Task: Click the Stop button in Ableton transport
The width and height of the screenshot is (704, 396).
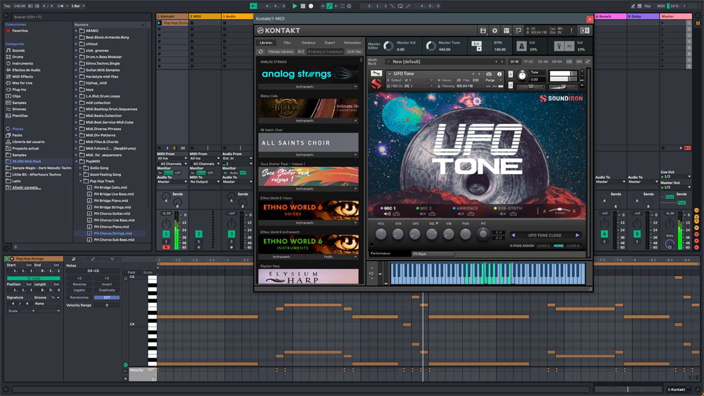Action: click(x=303, y=6)
